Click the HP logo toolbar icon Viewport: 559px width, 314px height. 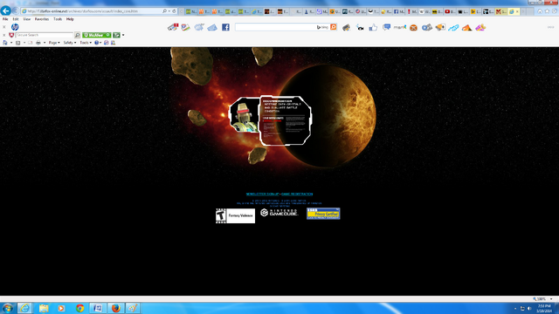pos(15,27)
